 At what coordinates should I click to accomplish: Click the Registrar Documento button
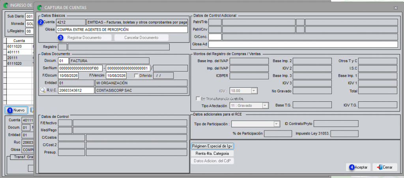click(84, 38)
